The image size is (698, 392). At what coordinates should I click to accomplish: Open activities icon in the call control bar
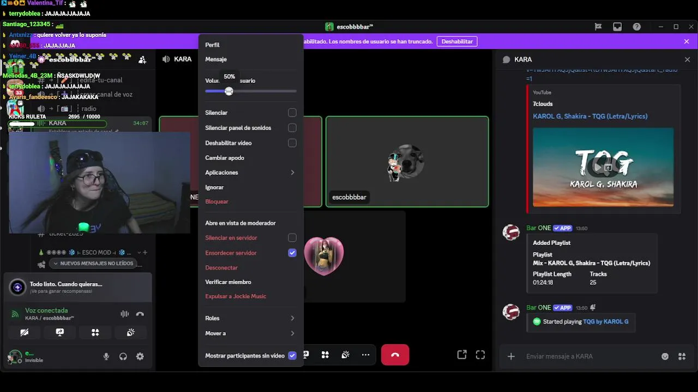325,355
